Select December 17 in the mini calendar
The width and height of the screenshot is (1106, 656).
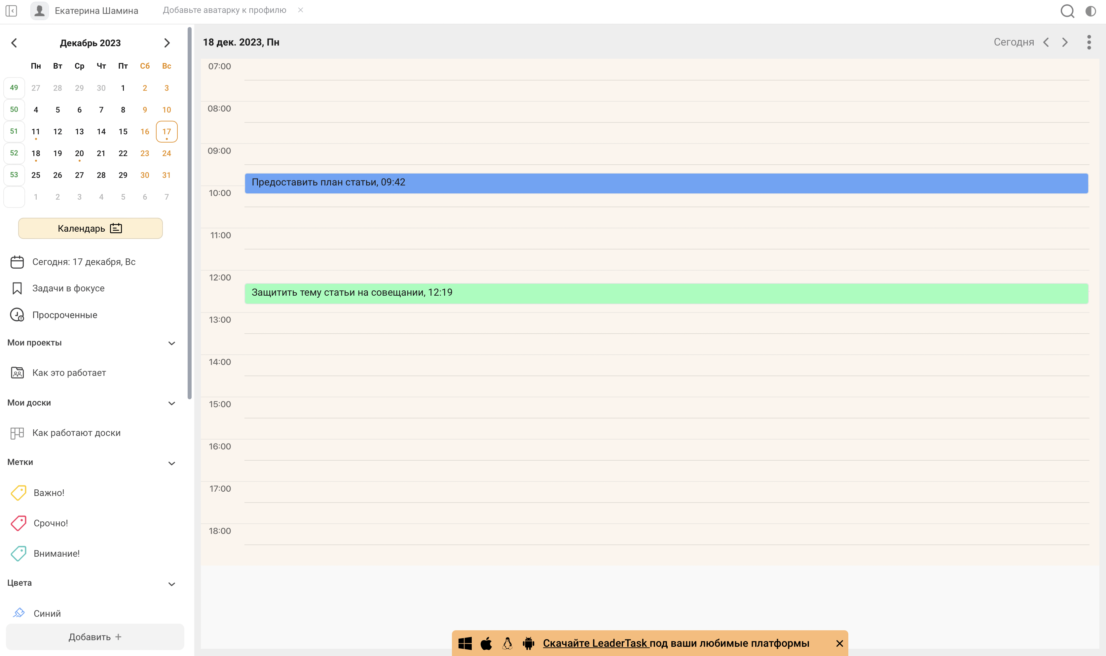pos(167,132)
